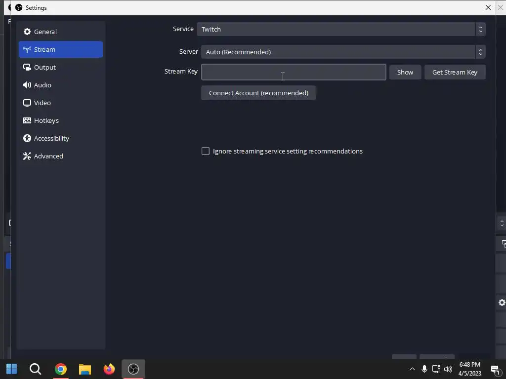The image size is (506, 379).
Task: Click the Video display icon
Action: [27, 103]
